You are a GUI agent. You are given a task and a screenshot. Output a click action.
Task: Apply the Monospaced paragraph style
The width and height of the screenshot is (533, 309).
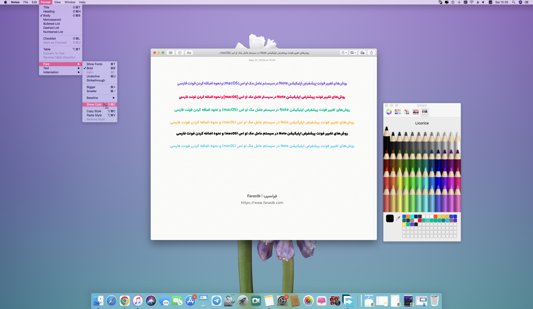[x=61, y=20]
